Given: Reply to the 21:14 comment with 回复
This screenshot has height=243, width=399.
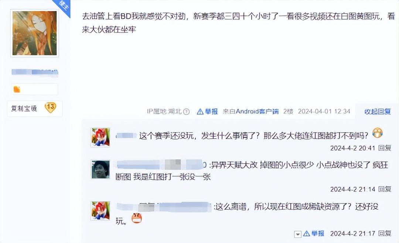Looking at the screenshot, I should coord(385,189).
